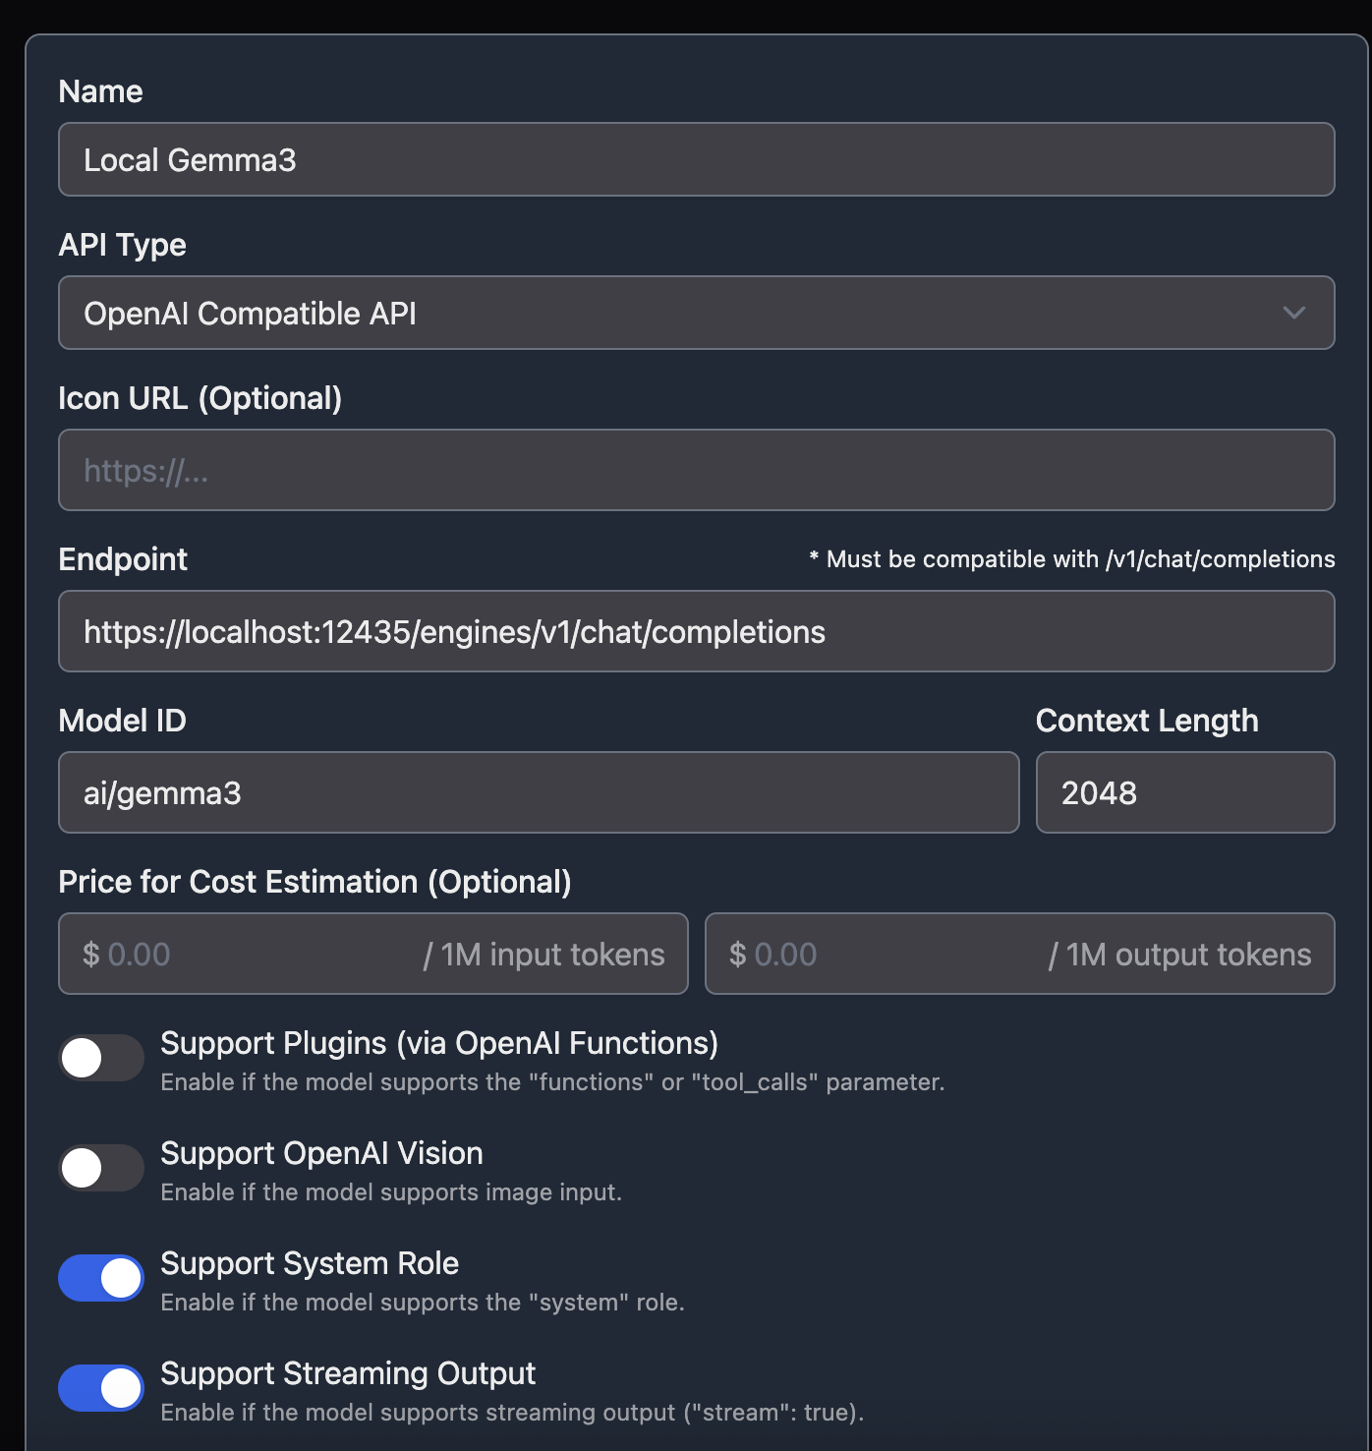The width and height of the screenshot is (1372, 1451).
Task: Click the Context Length field showing 2048
Action: click(1185, 792)
